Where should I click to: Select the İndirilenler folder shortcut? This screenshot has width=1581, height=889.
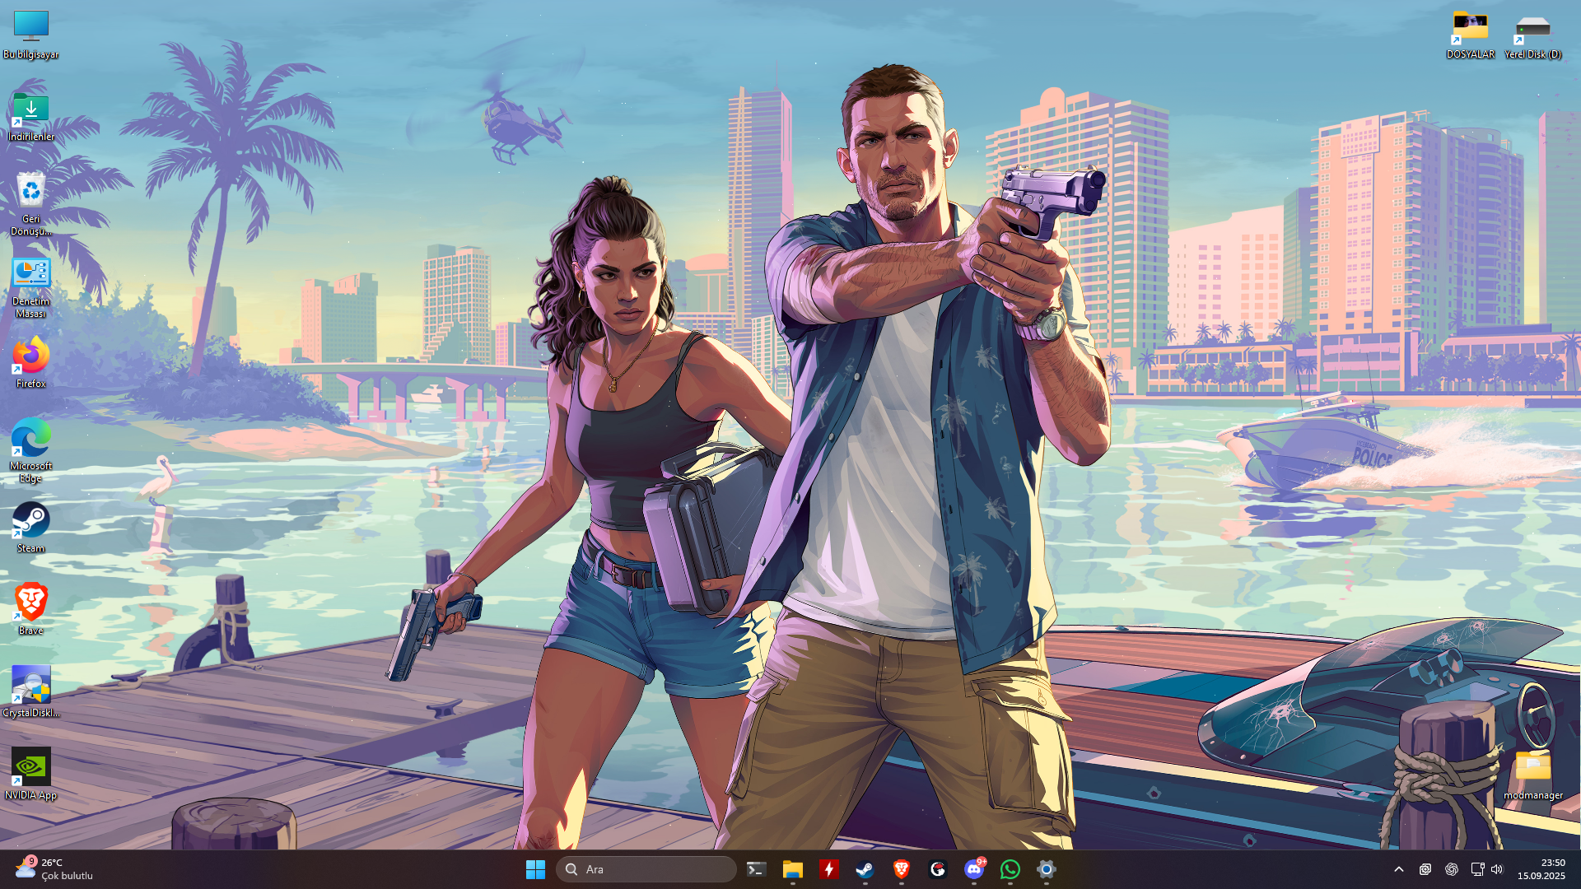point(30,117)
